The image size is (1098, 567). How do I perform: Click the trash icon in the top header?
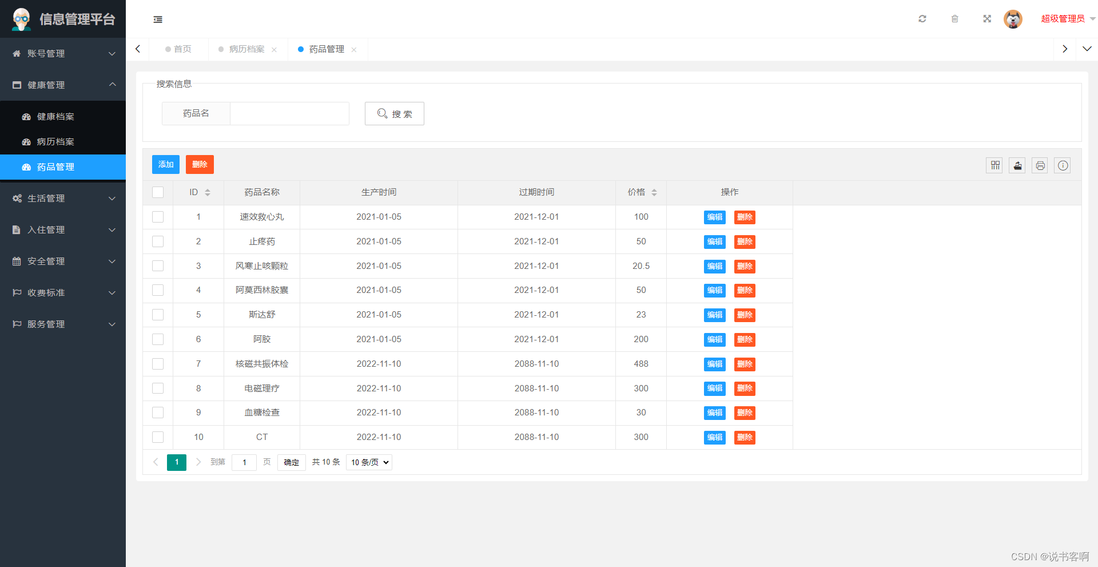pyautogui.click(x=954, y=19)
